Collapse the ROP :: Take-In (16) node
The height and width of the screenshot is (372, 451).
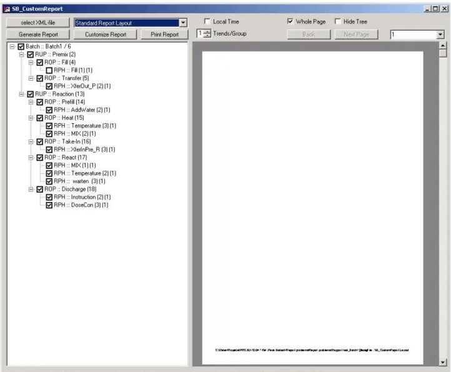(x=31, y=142)
